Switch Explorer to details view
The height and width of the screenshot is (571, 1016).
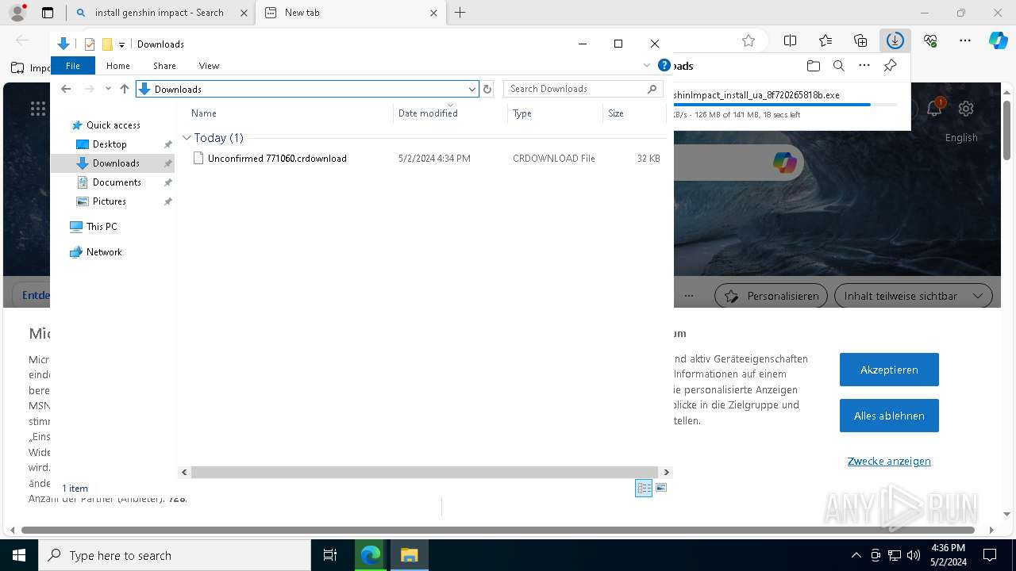(x=644, y=489)
